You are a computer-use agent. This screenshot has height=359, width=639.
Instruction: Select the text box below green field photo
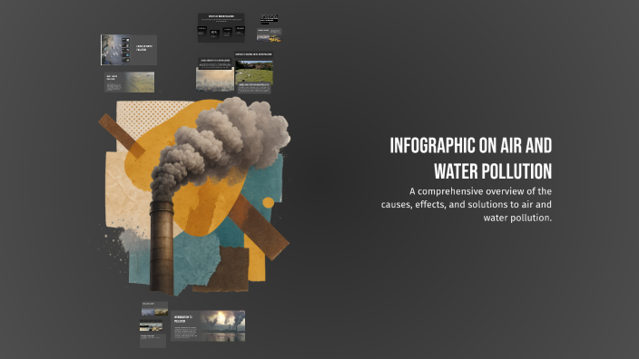pyautogui.click(x=254, y=88)
